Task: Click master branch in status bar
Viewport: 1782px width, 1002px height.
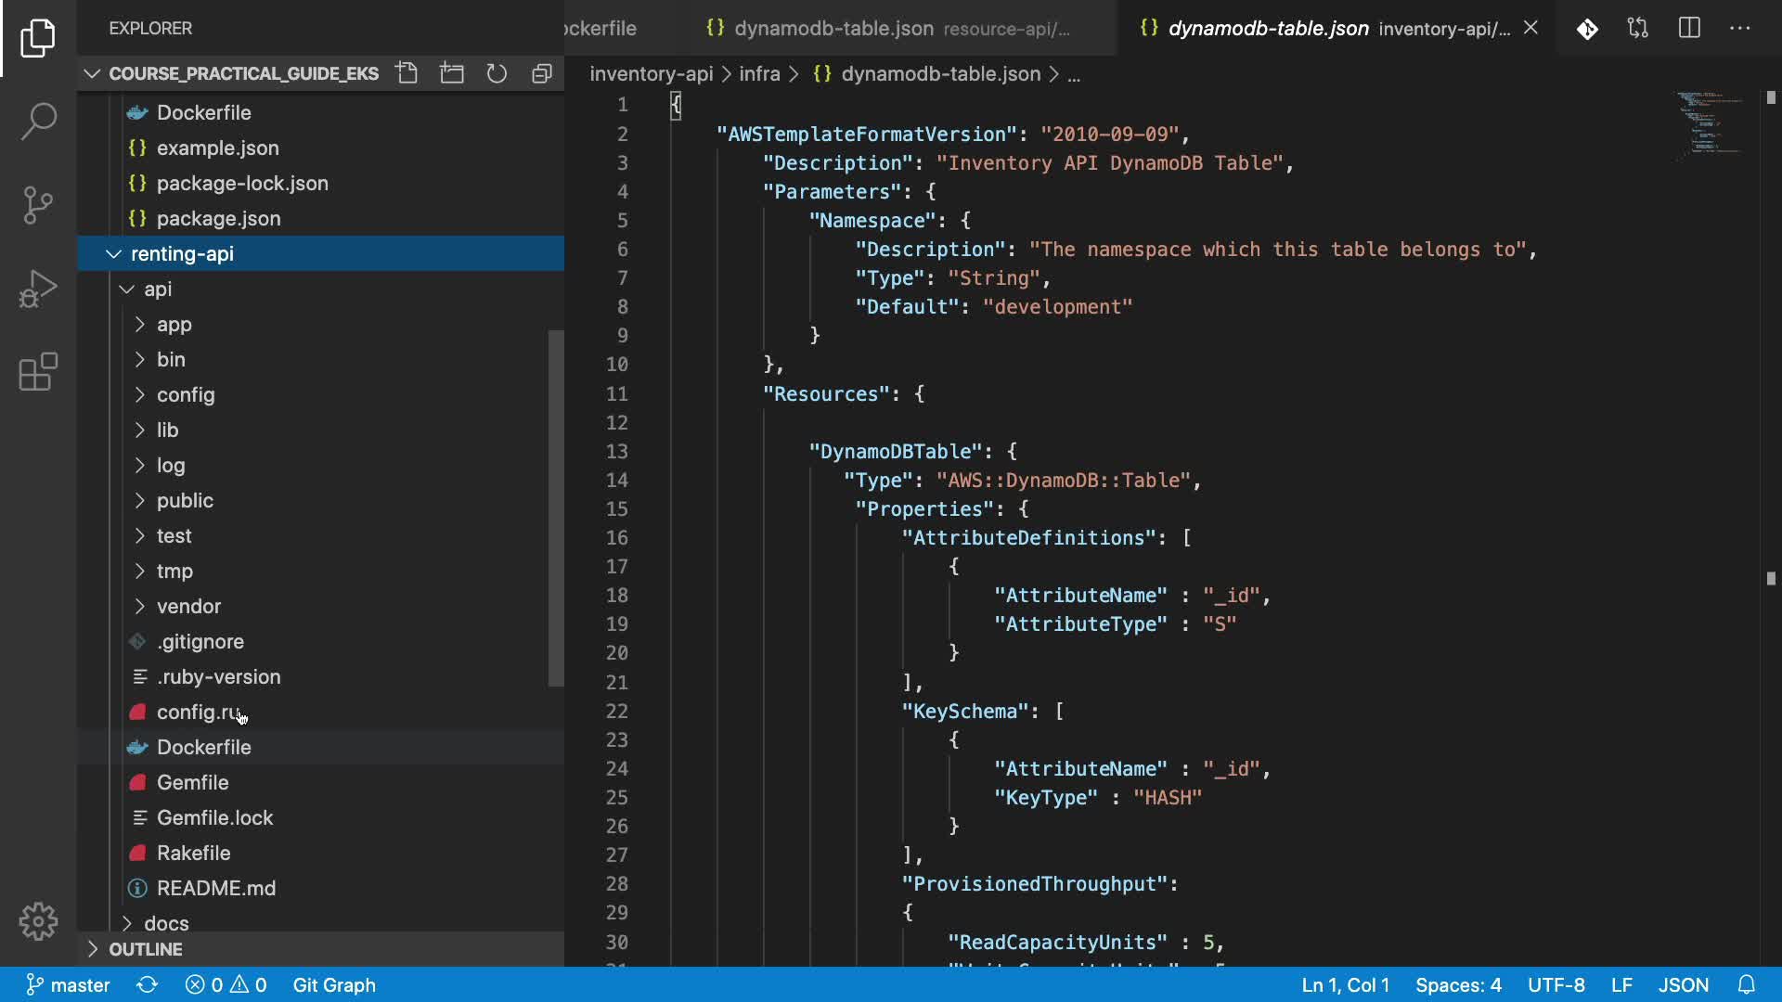Action: [x=68, y=985]
